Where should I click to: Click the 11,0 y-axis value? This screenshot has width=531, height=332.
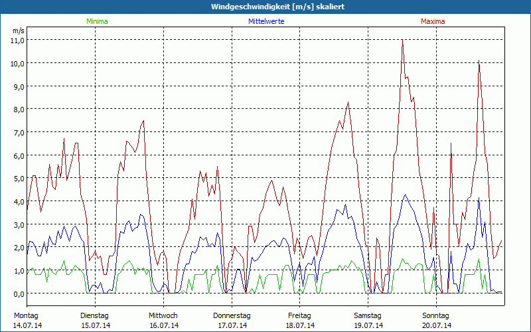(18, 41)
